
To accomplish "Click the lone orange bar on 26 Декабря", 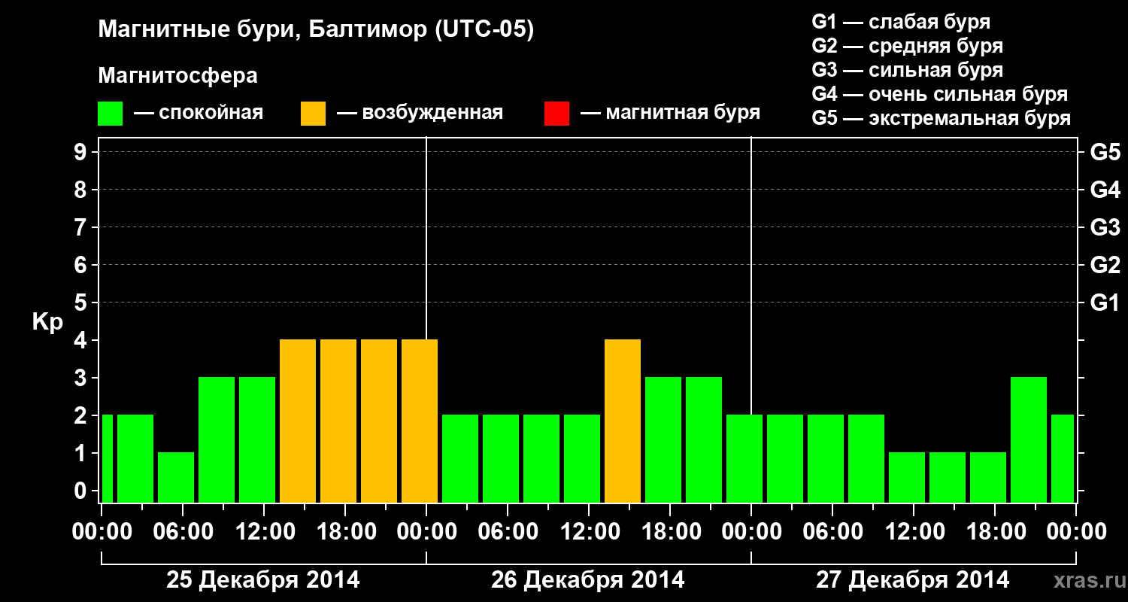I will 623,421.
